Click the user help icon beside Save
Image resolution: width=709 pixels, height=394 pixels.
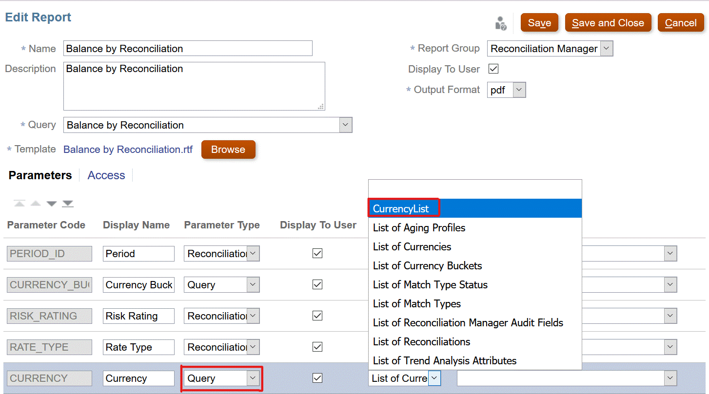pyautogui.click(x=501, y=23)
